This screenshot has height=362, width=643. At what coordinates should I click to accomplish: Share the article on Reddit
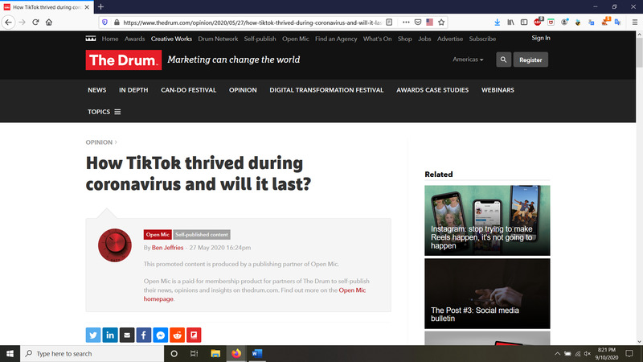177,335
